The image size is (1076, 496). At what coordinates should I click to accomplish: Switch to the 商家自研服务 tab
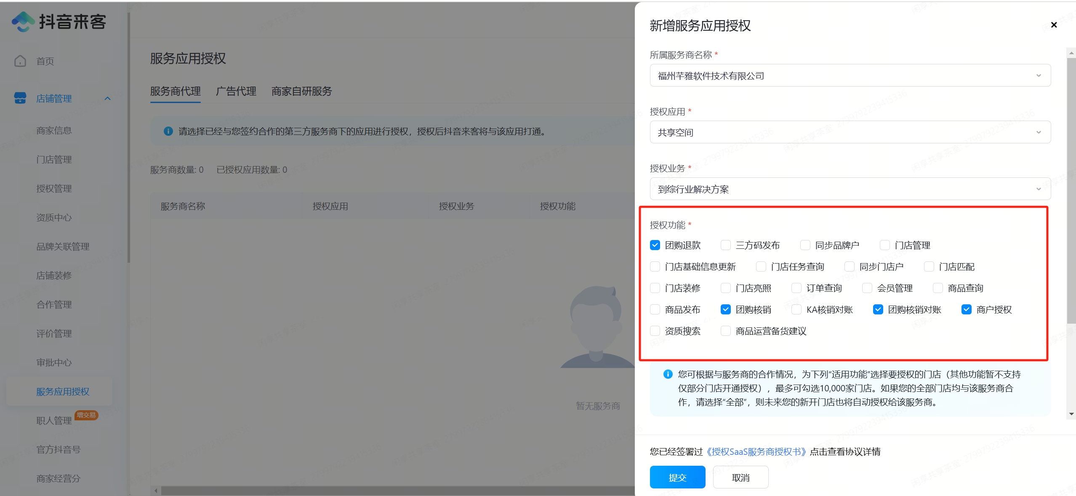(x=302, y=91)
